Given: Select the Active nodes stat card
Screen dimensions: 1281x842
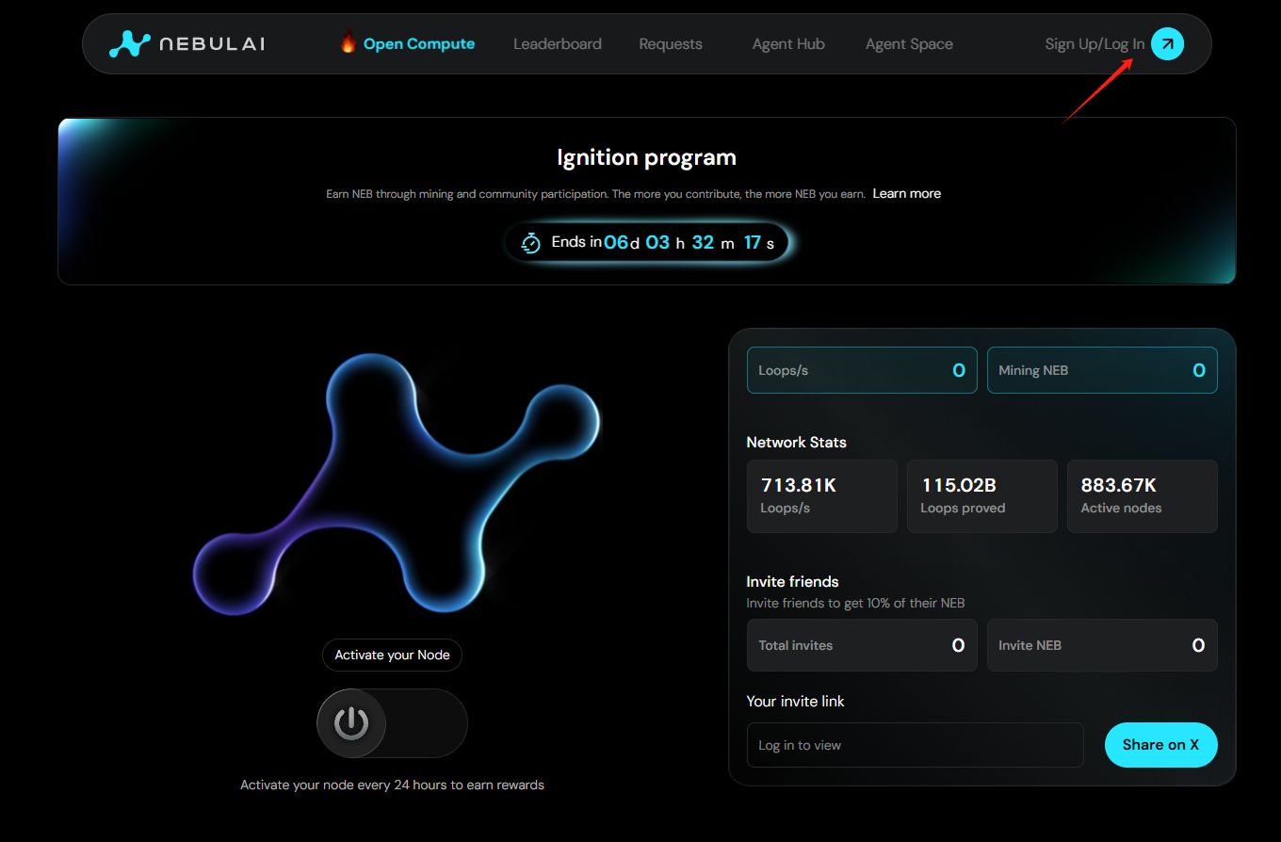Looking at the screenshot, I should click(1142, 496).
